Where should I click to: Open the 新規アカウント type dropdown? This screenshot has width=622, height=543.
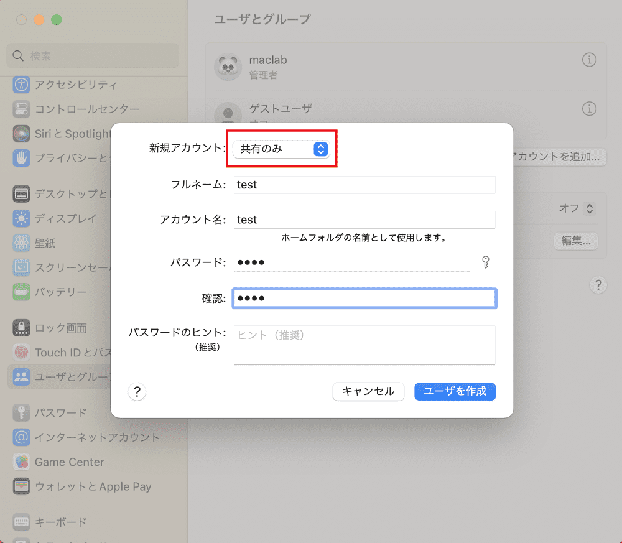[x=281, y=149]
